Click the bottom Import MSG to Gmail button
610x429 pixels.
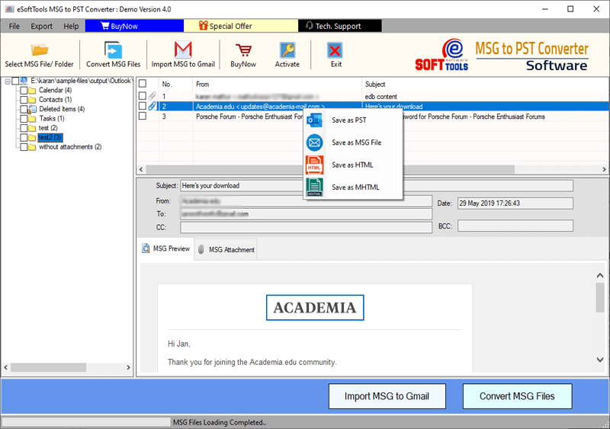[387, 396]
